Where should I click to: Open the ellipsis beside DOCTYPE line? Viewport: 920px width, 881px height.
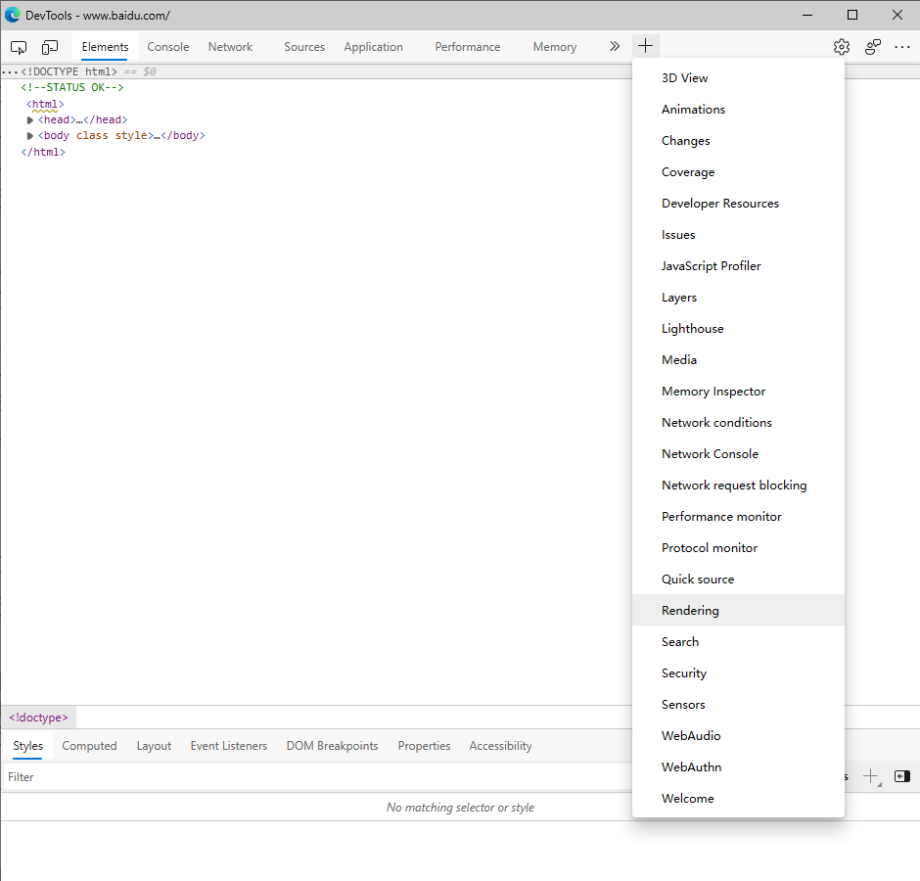10,72
